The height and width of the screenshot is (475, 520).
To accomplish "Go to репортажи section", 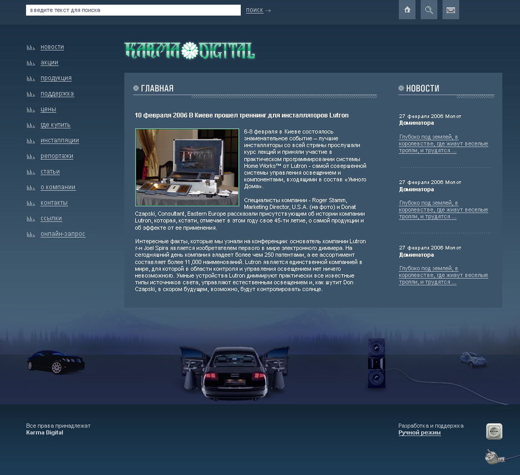I will pyautogui.click(x=57, y=156).
